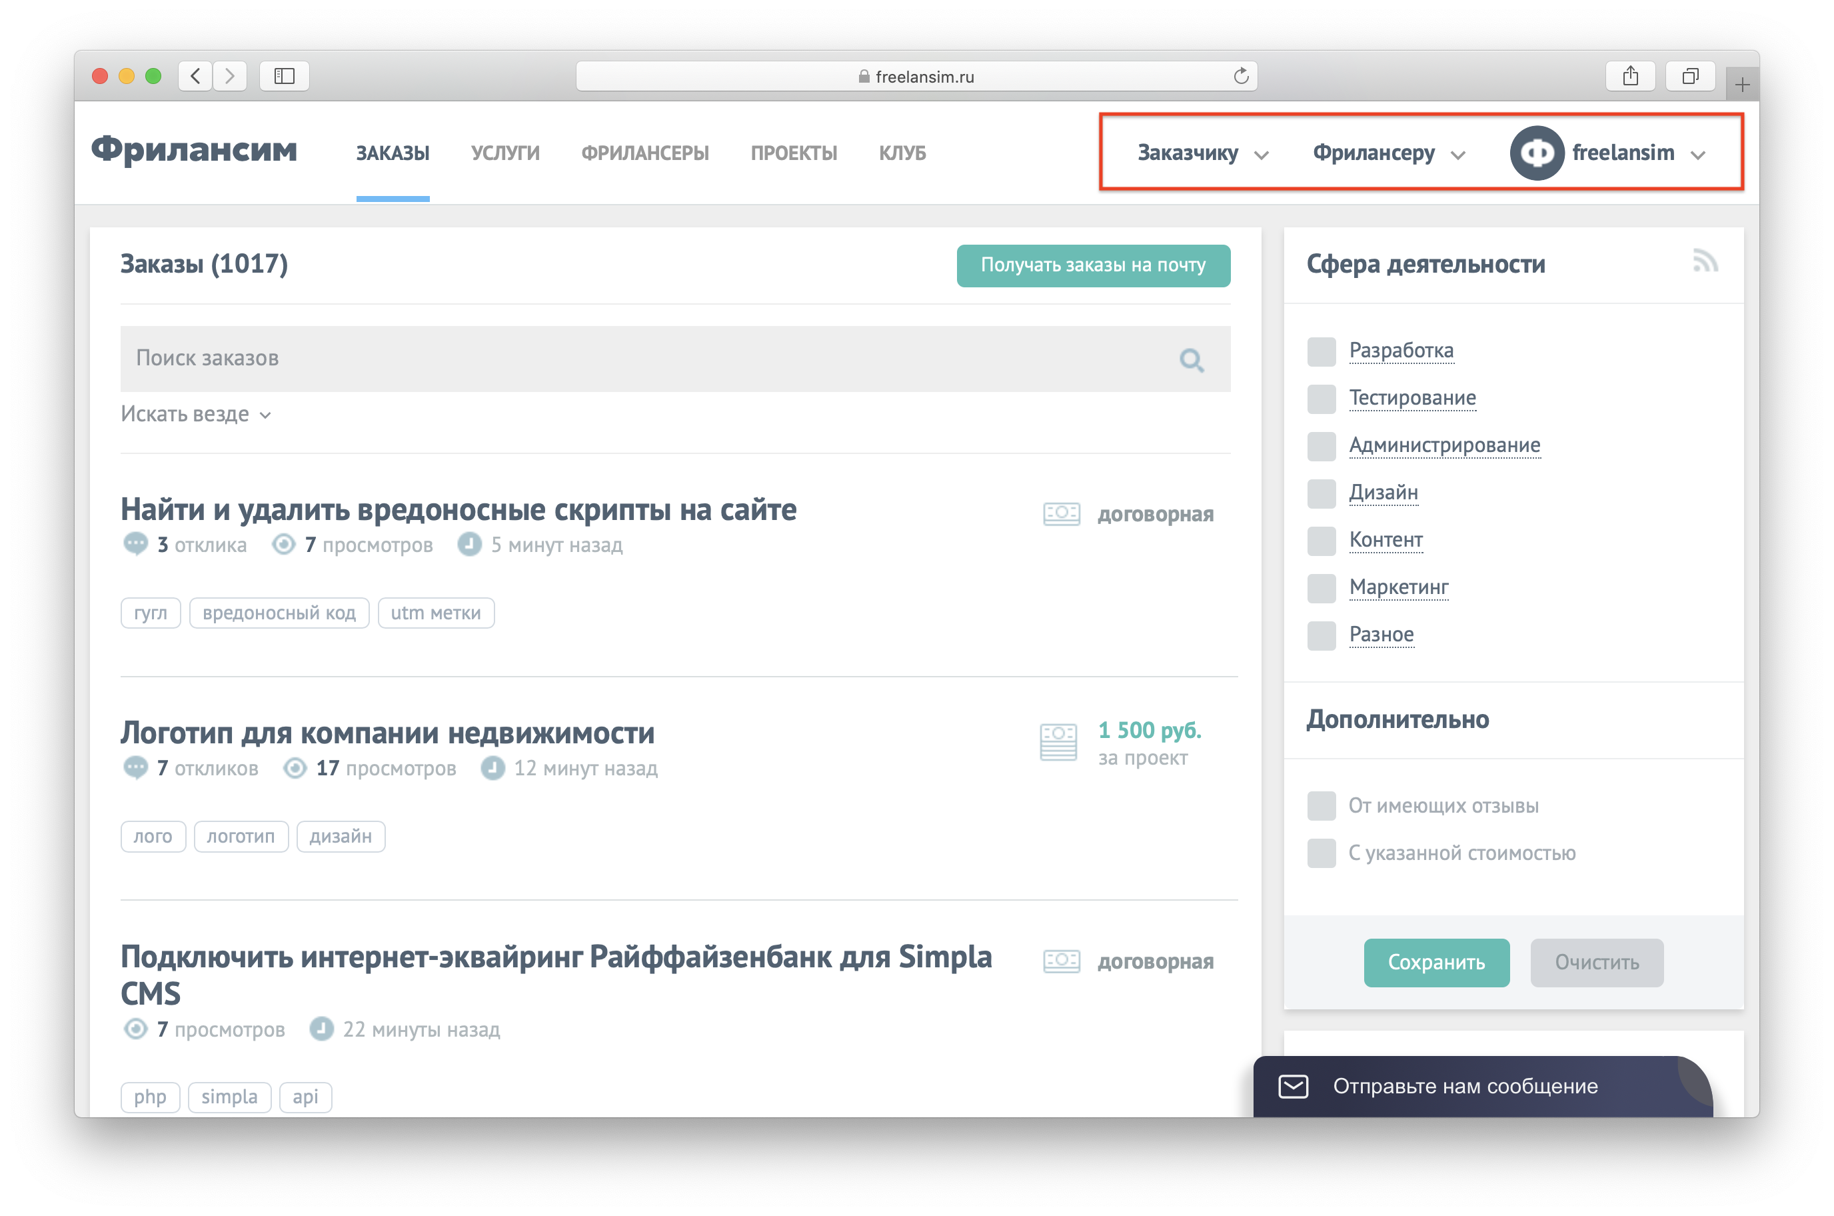The image size is (1834, 1216).
Task: Click the freelansim profile avatar
Action: (1536, 153)
